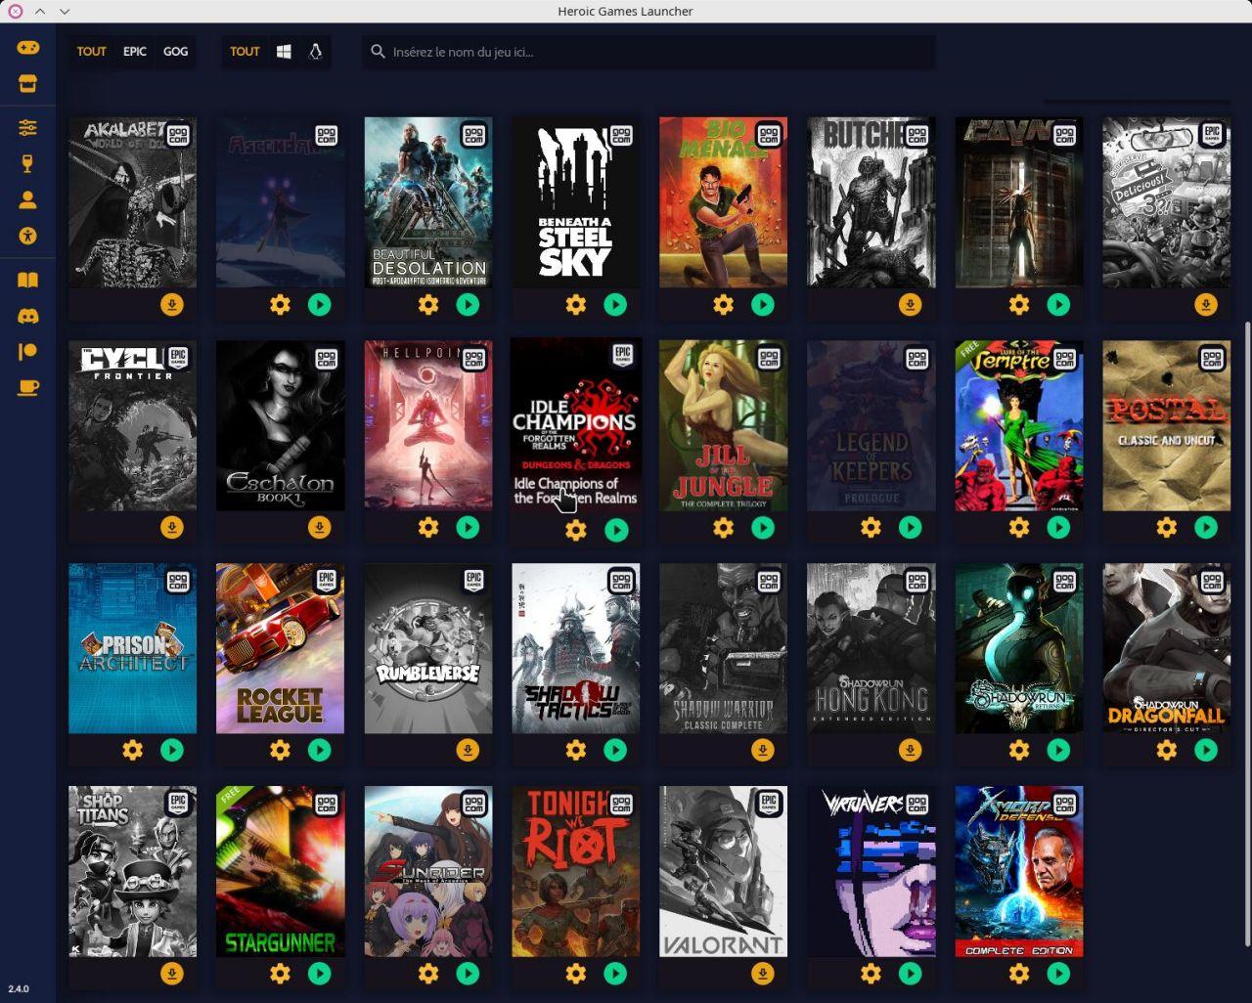This screenshot has width=1252, height=1003.
Task: Filter games by Windows platform
Action: pos(284,52)
